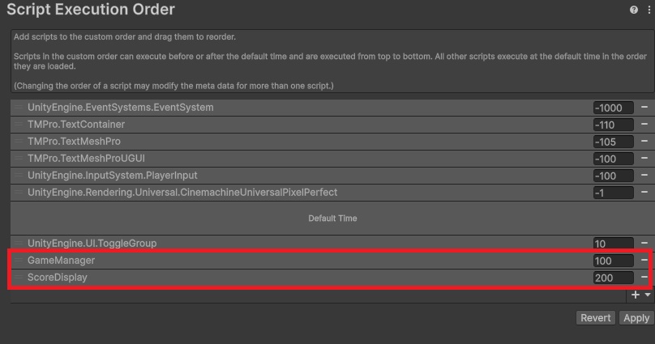Click the GameManager order value field
Screen dimensions: 655x344
point(613,261)
